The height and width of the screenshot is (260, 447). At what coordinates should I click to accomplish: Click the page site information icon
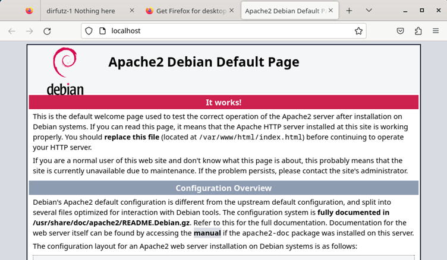[x=102, y=31]
